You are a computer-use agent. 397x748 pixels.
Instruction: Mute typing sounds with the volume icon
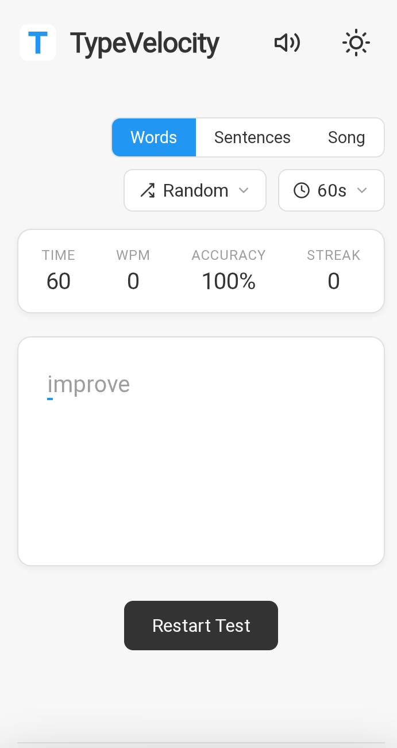click(x=287, y=43)
